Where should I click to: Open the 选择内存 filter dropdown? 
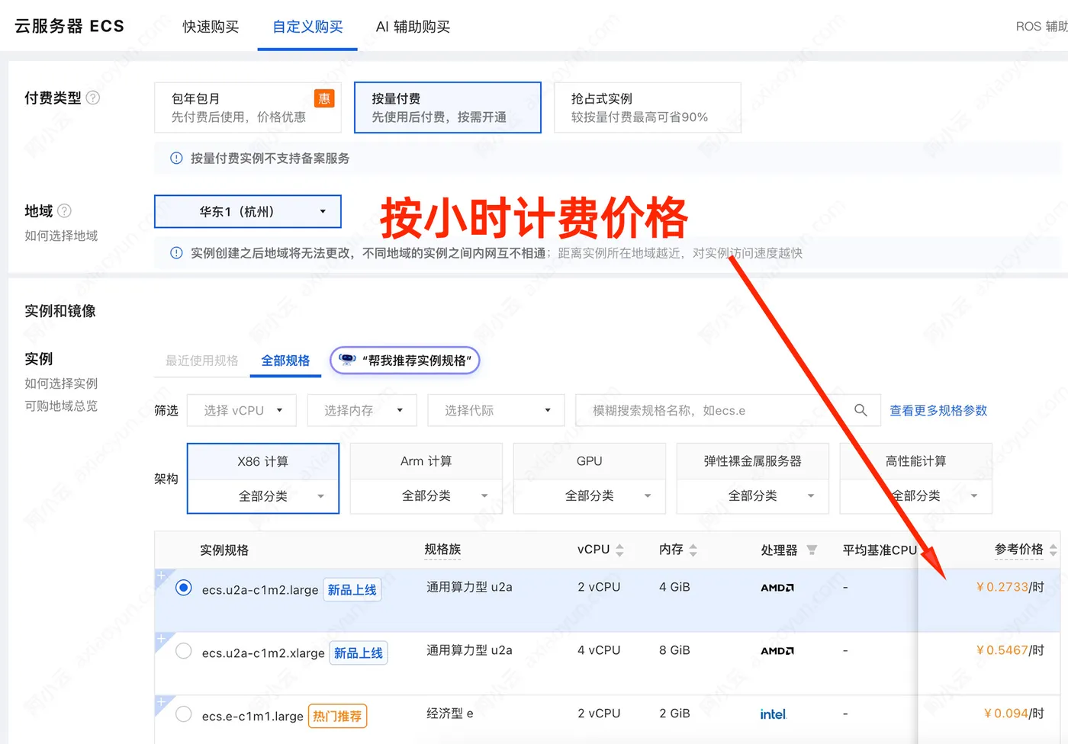(362, 410)
